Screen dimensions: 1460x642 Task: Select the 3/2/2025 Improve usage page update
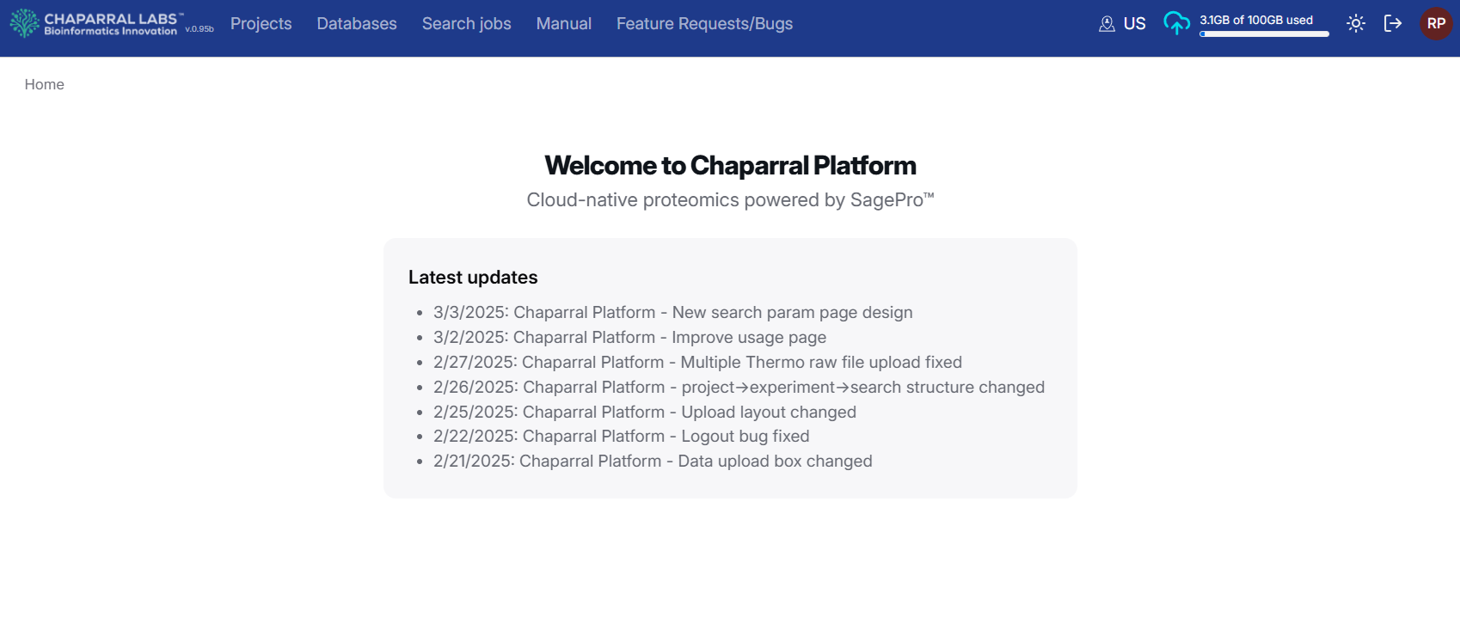pos(629,338)
